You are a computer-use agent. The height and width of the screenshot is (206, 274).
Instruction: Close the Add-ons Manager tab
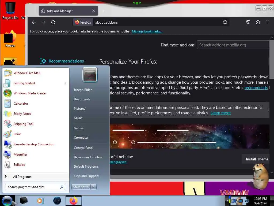(x=94, y=11)
